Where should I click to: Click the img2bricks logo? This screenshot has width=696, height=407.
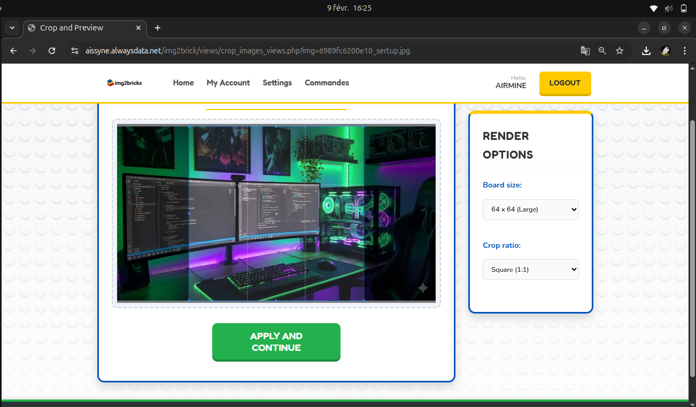pyautogui.click(x=125, y=83)
